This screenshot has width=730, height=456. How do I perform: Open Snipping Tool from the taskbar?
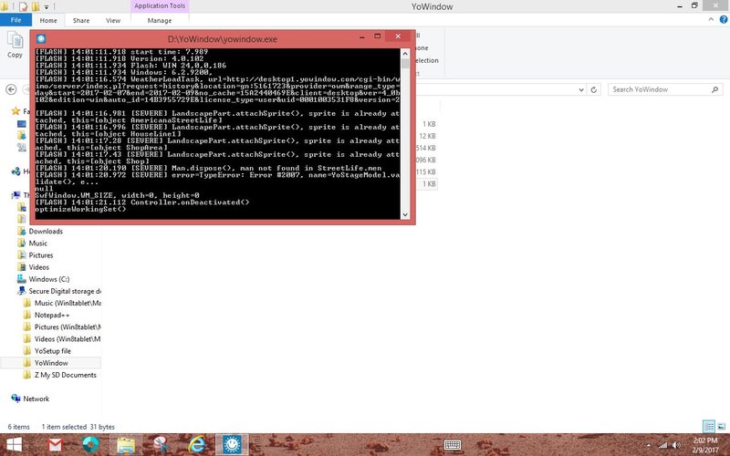pyautogui.click(x=162, y=445)
